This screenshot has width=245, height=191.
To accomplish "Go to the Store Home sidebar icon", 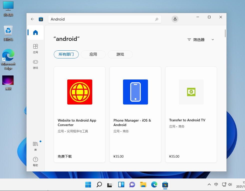I will point(35,33).
